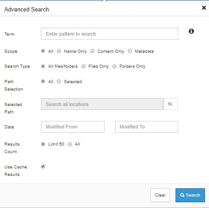Open folder browser icon for Selected Path
The image size is (209, 208).
tap(170, 104)
